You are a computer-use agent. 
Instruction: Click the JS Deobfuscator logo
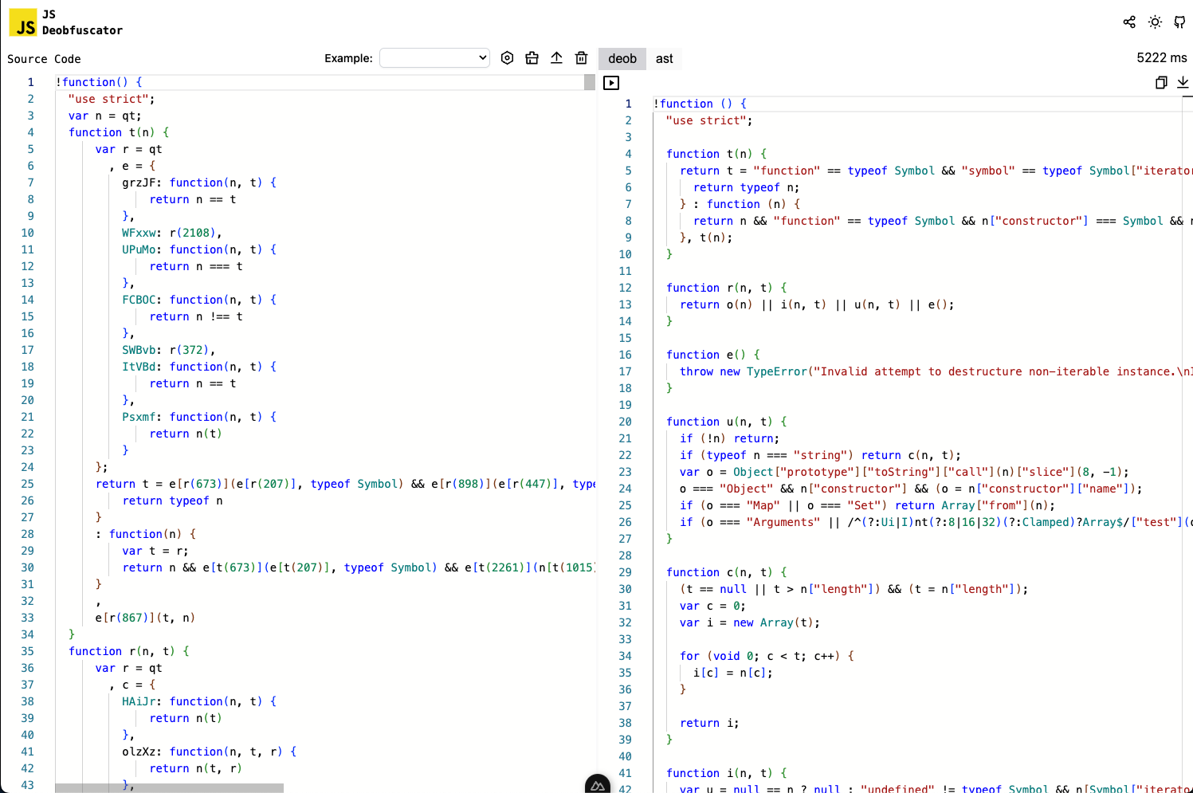point(22,22)
